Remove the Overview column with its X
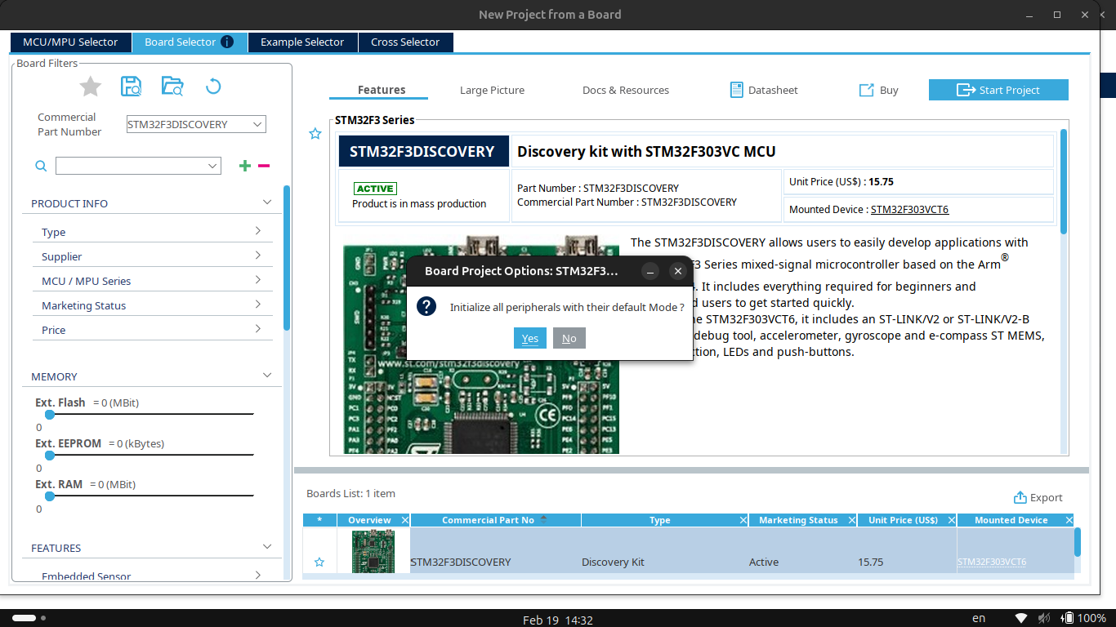Viewport: 1116px width, 627px height. pyautogui.click(x=404, y=520)
